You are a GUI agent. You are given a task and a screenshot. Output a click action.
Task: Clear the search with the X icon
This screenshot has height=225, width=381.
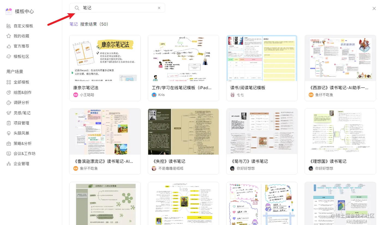pyautogui.click(x=159, y=8)
